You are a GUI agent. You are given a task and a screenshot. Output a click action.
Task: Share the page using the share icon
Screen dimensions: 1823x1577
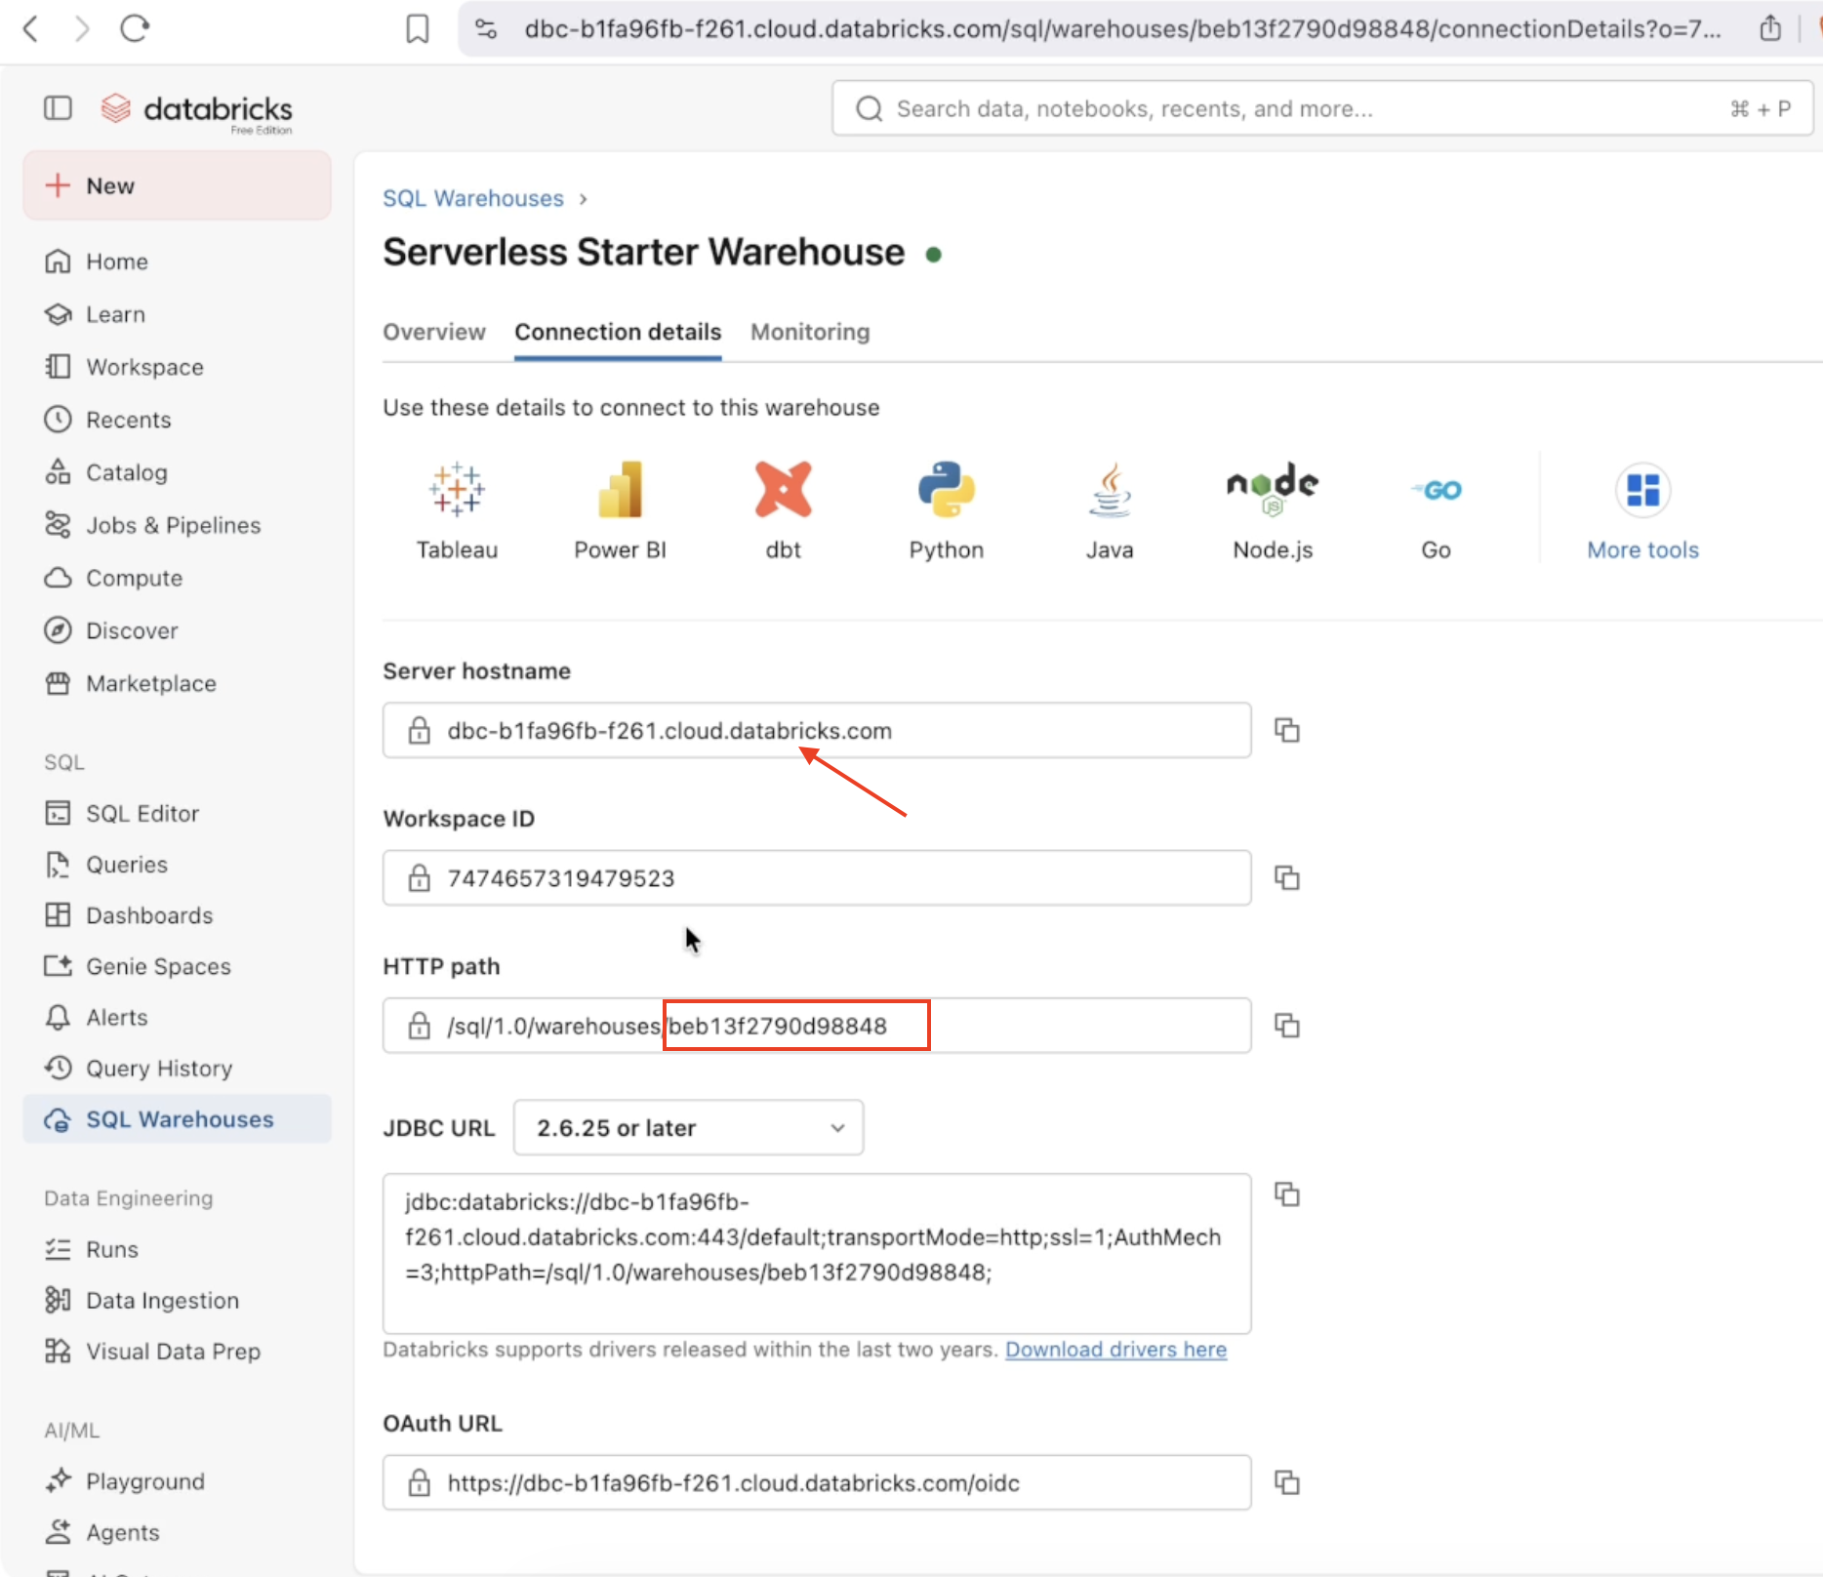click(1770, 28)
